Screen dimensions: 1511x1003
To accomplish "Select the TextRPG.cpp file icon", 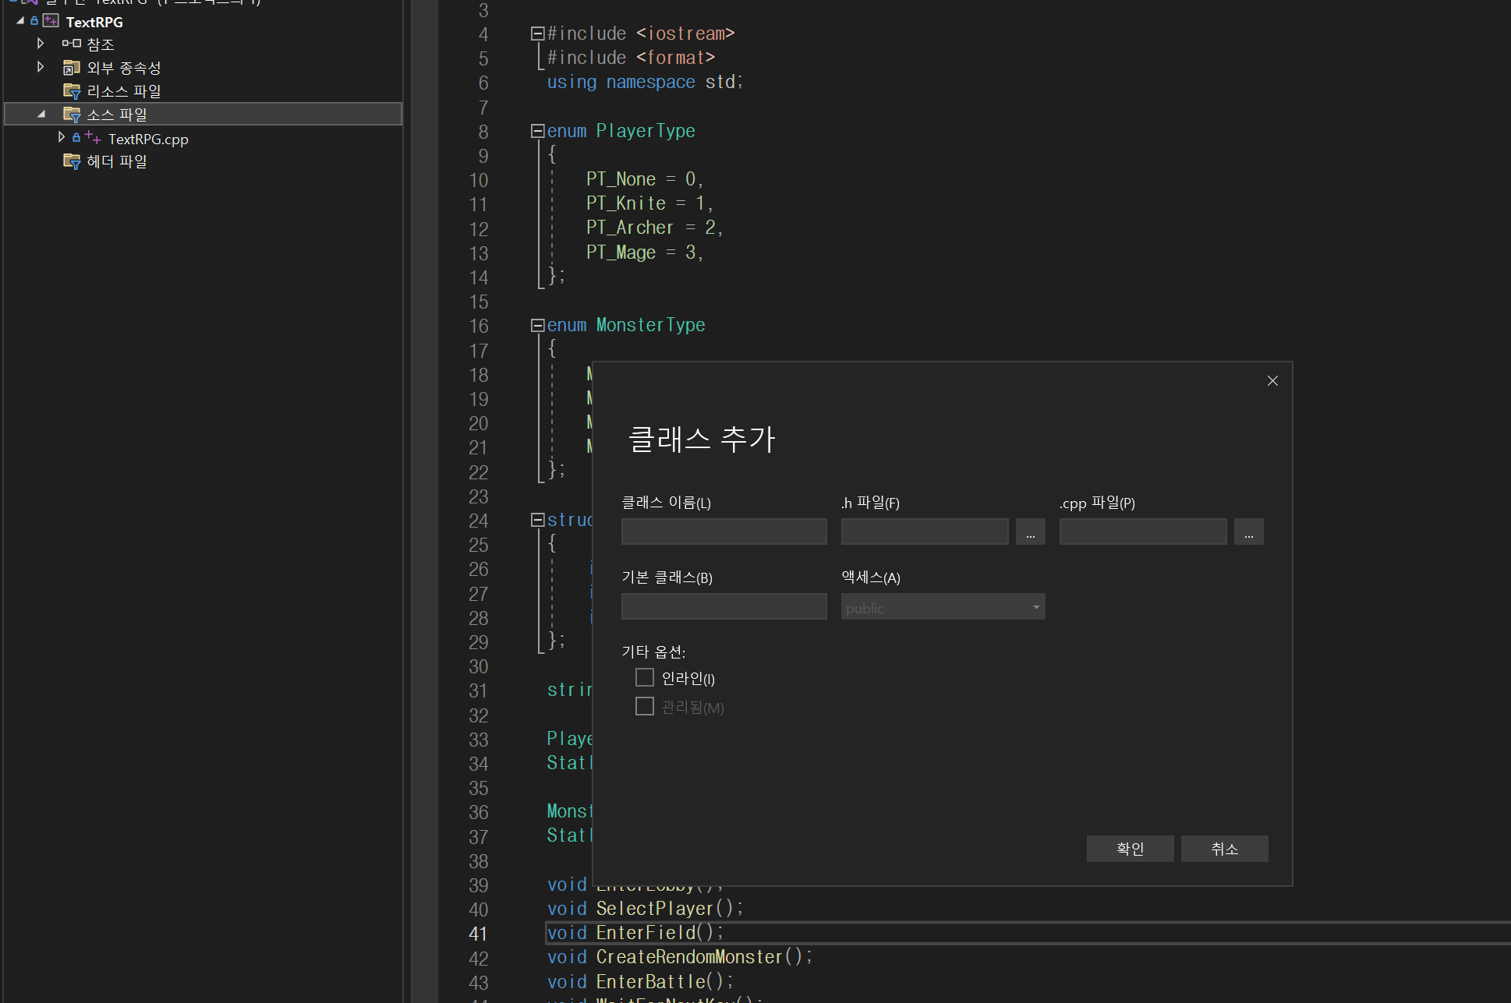I will (92, 138).
